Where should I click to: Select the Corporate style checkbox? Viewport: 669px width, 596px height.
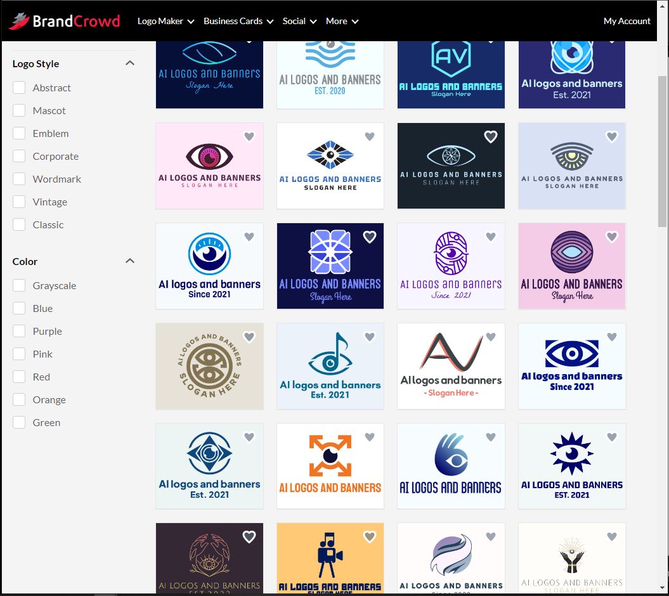click(x=19, y=156)
